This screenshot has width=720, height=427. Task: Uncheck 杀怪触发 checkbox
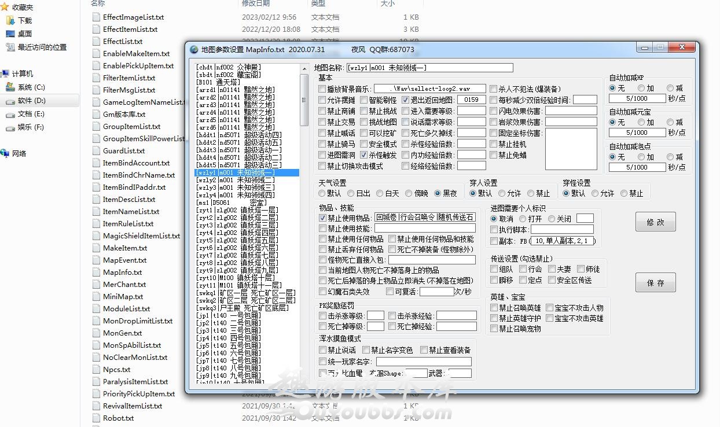pos(364,155)
